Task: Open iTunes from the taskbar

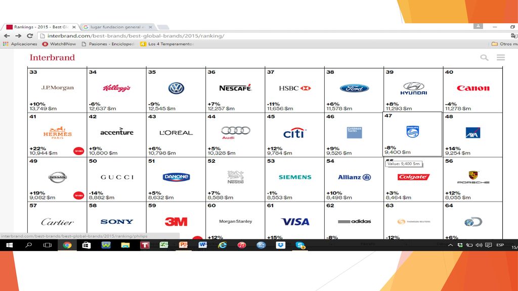Action: click(x=241, y=245)
